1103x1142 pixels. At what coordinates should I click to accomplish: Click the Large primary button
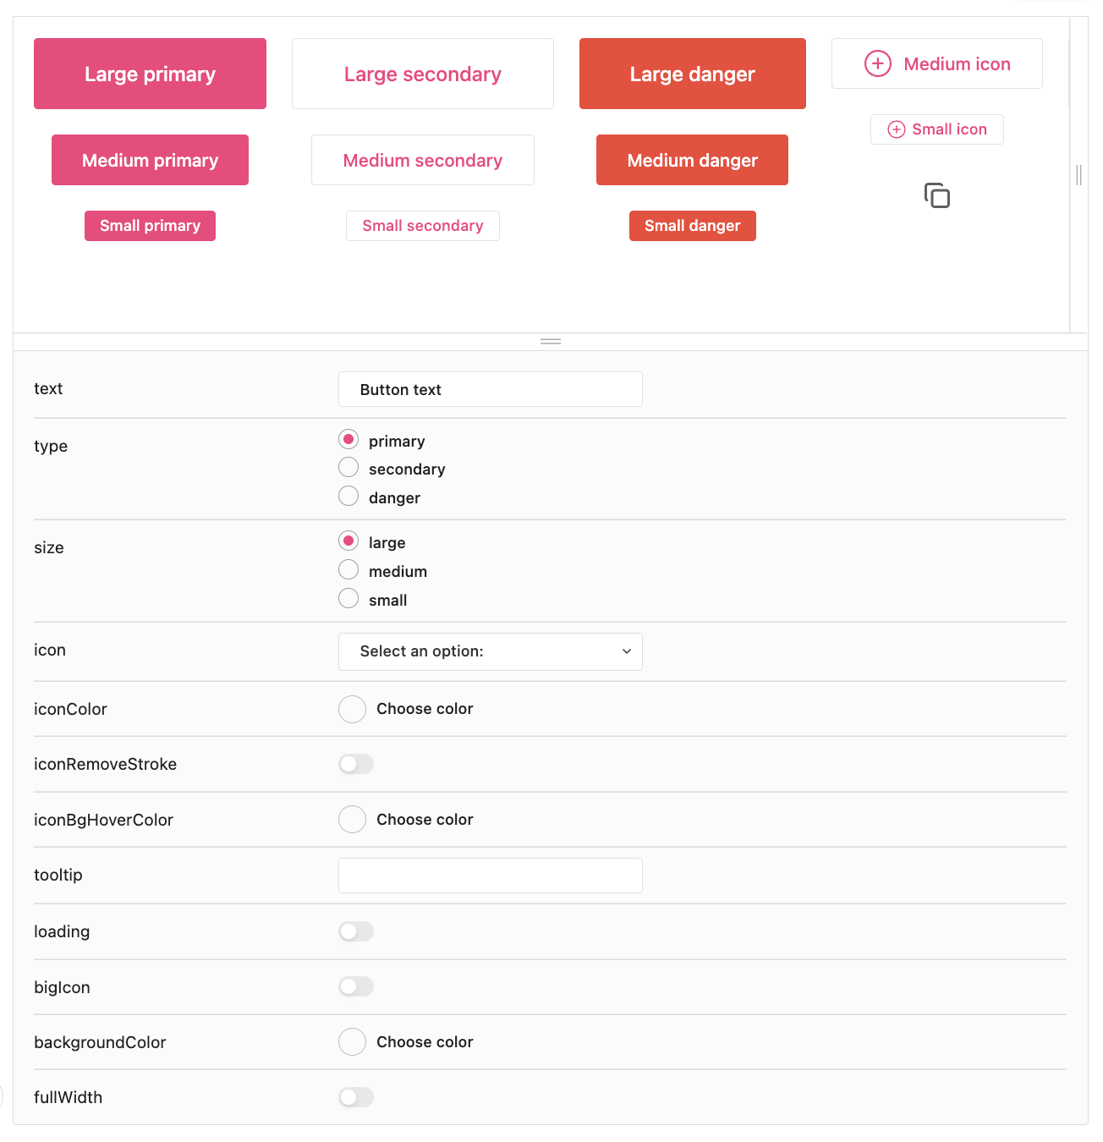coord(150,74)
